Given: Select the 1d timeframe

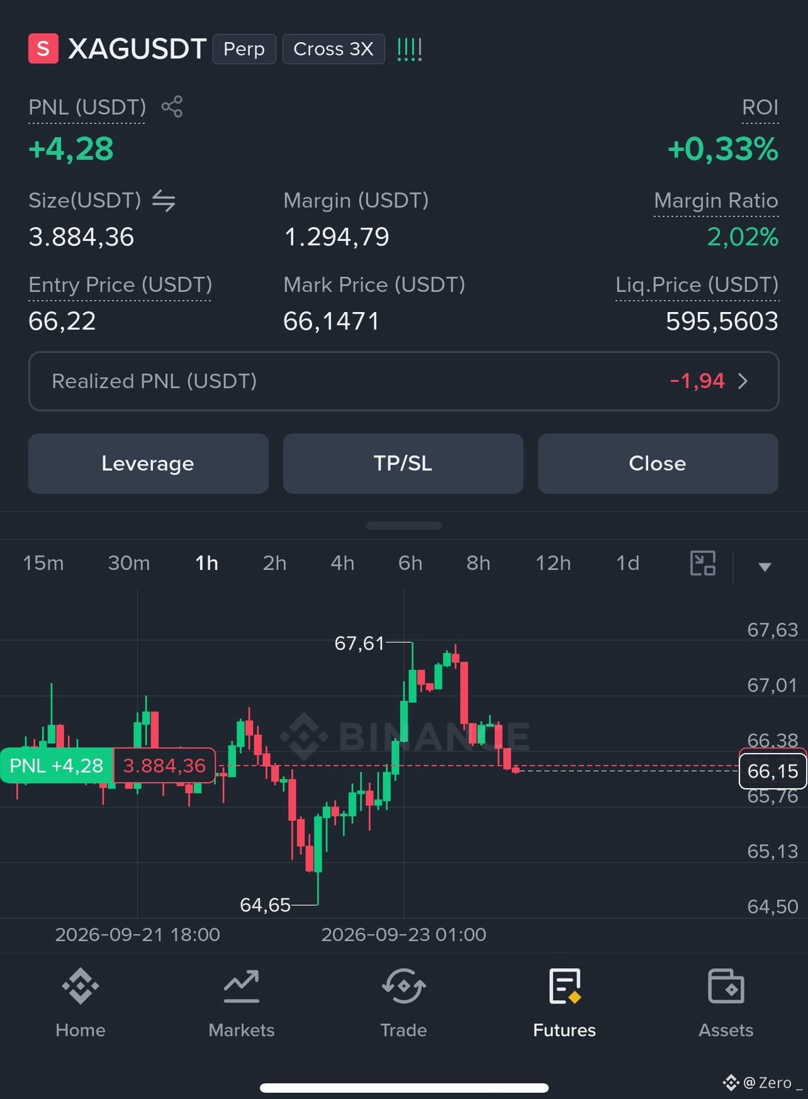Looking at the screenshot, I should tap(627, 563).
